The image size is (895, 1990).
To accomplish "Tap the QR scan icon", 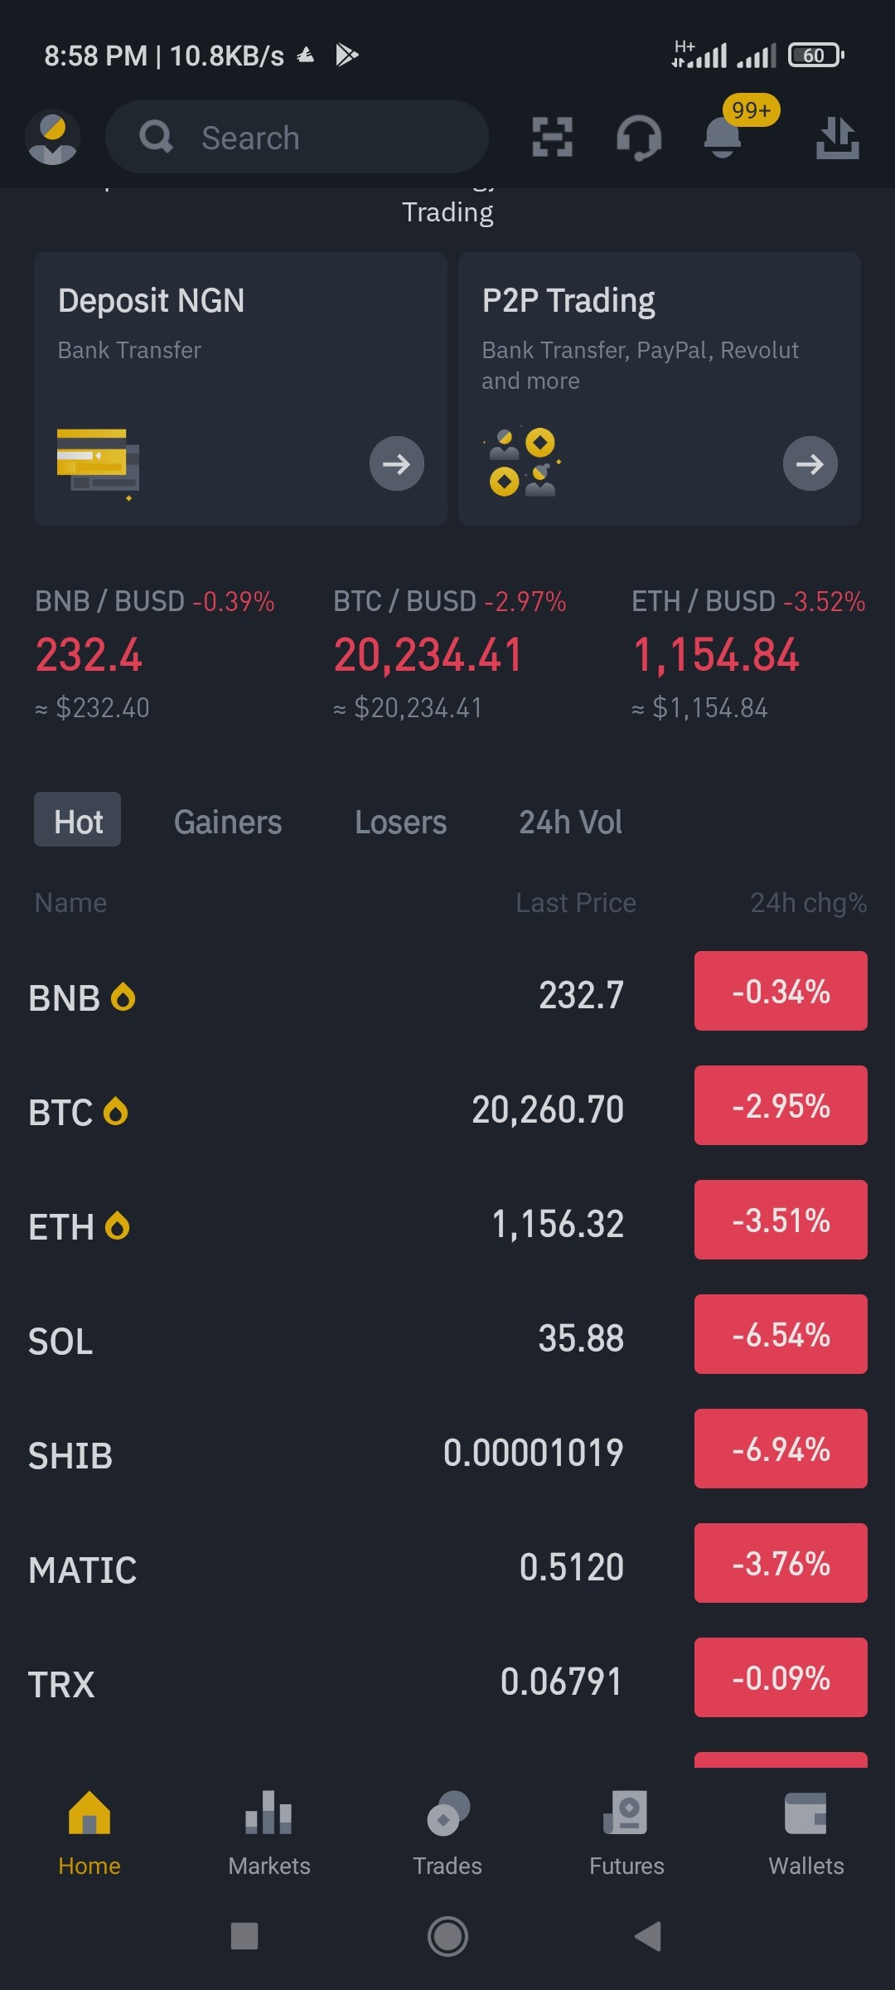I will click(x=552, y=137).
